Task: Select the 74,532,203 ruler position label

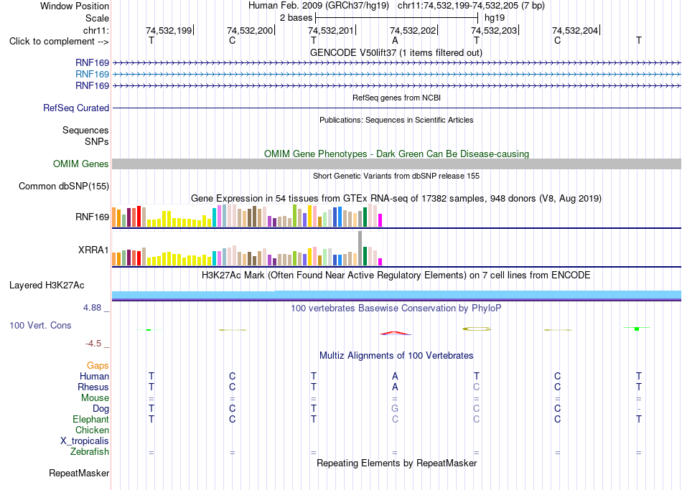Action: pos(494,30)
